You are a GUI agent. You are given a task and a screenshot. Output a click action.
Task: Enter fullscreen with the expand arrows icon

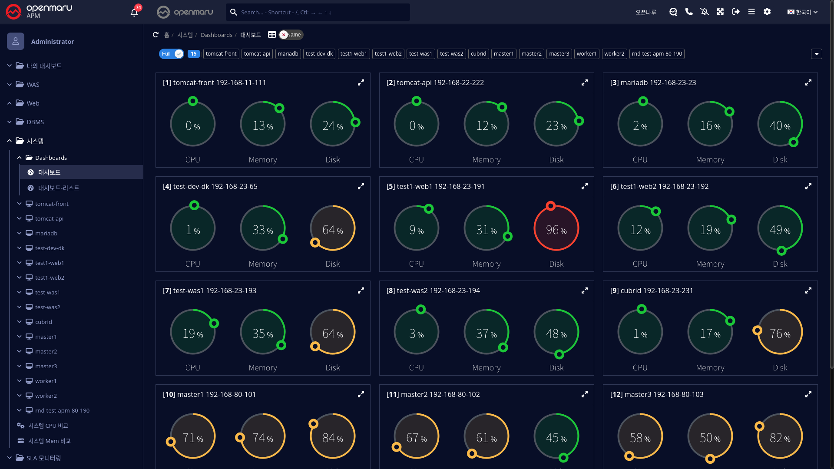coord(720,12)
